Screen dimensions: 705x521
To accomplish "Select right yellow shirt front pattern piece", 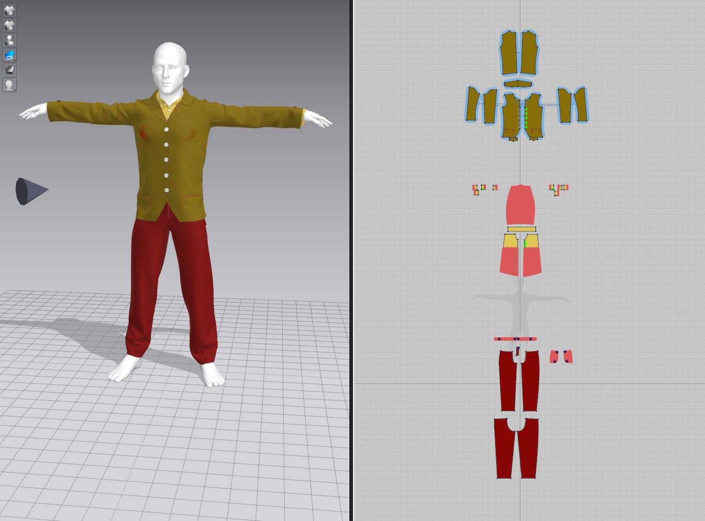I will [531, 241].
